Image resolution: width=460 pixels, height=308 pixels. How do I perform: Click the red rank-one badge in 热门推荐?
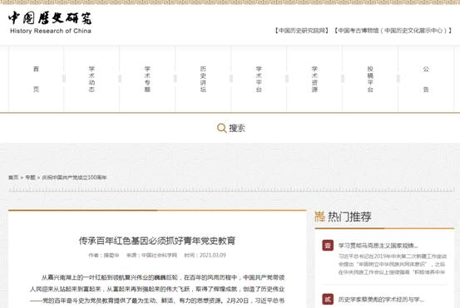[328, 246]
